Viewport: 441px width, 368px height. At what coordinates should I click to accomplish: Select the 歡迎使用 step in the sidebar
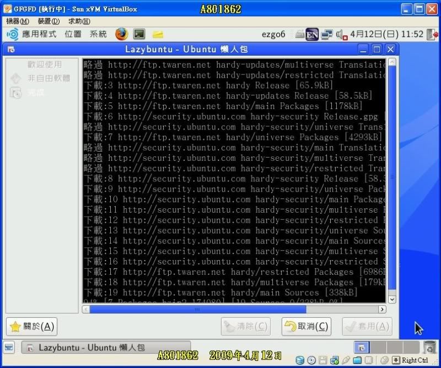45,64
